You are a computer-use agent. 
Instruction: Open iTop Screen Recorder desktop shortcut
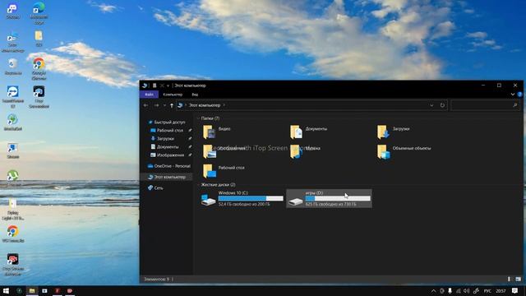point(13,265)
